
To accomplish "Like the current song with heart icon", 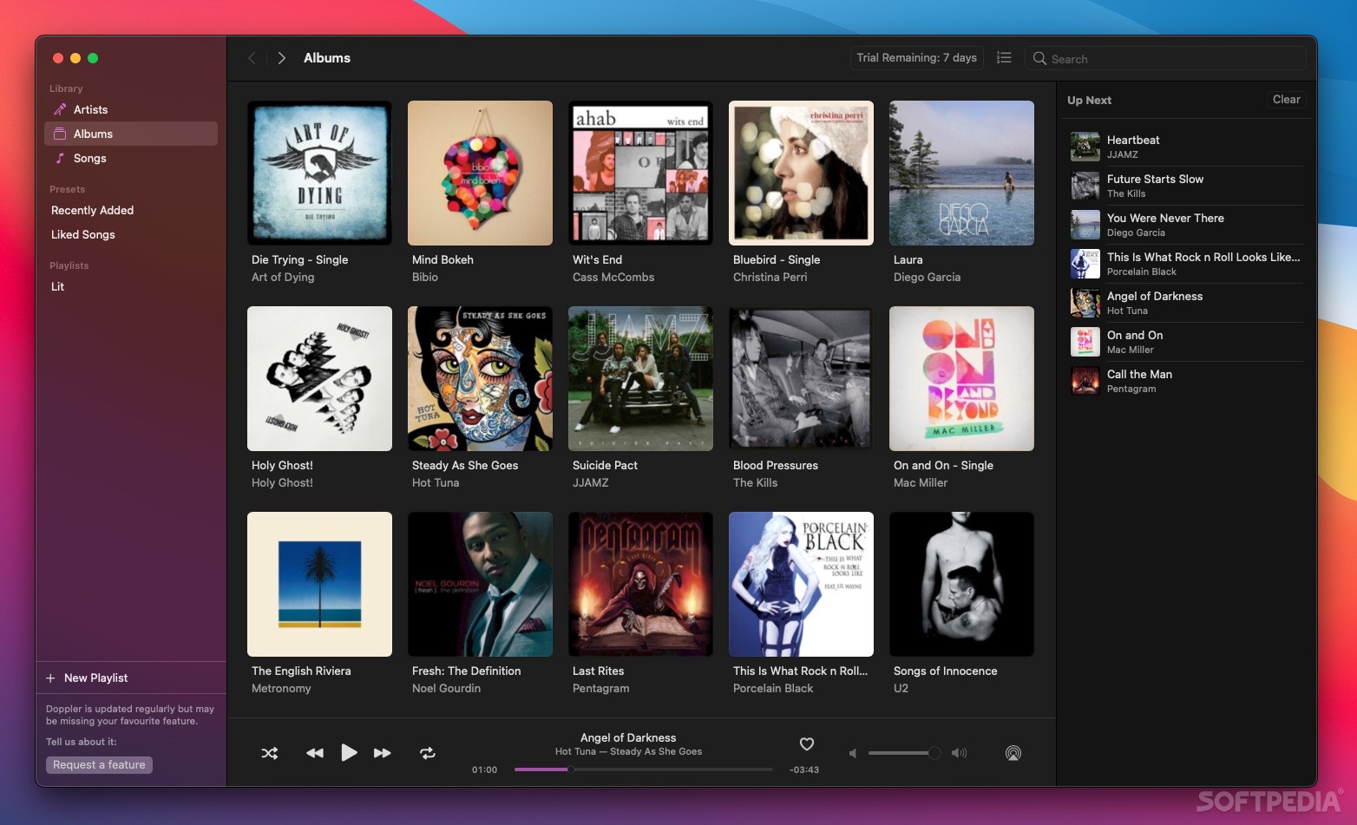I will (x=807, y=743).
